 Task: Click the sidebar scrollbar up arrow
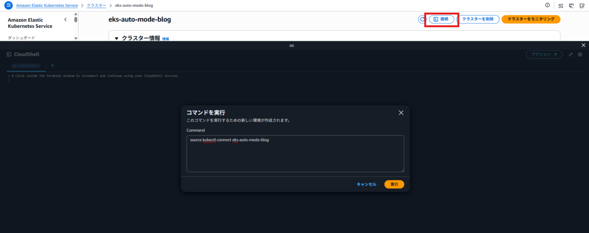tap(76, 14)
